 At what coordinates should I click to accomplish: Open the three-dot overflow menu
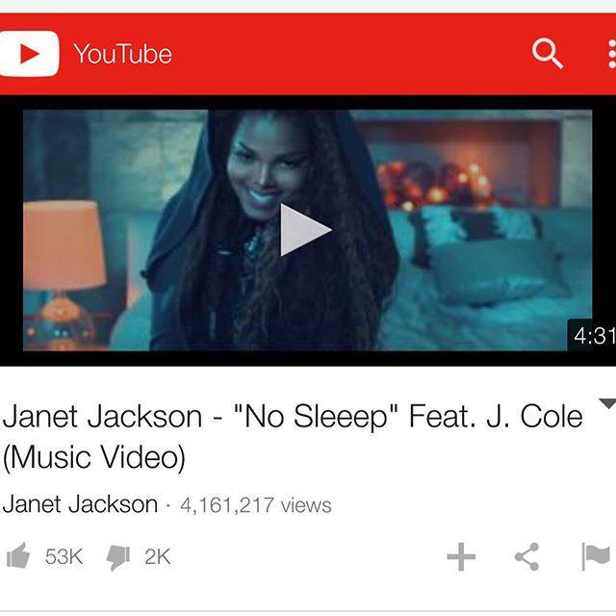[611, 54]
